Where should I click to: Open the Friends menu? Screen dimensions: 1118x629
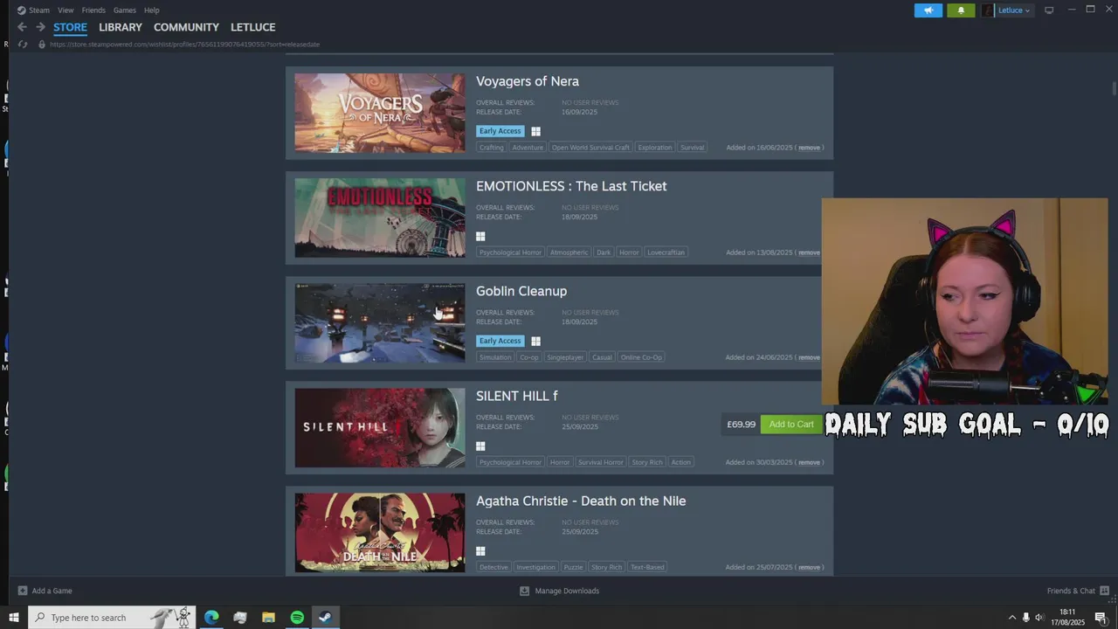[x=93, y=10]
